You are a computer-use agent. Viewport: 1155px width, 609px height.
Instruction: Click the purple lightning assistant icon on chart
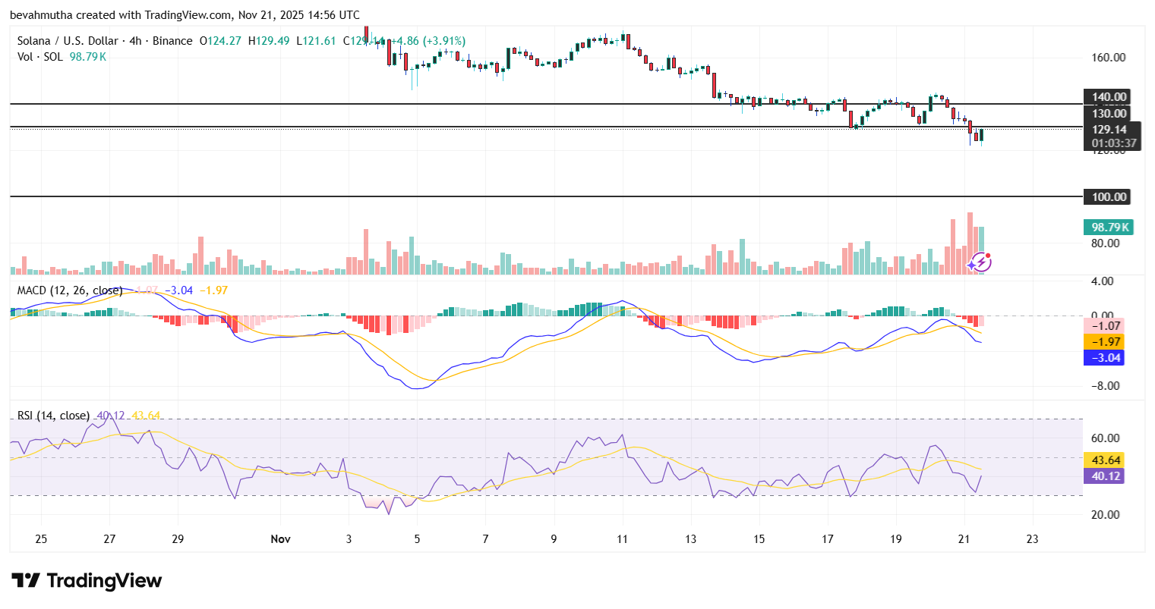983,262
